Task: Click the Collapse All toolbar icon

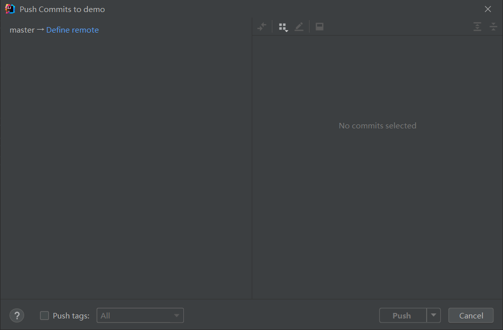Action: (x=493, y=27)
